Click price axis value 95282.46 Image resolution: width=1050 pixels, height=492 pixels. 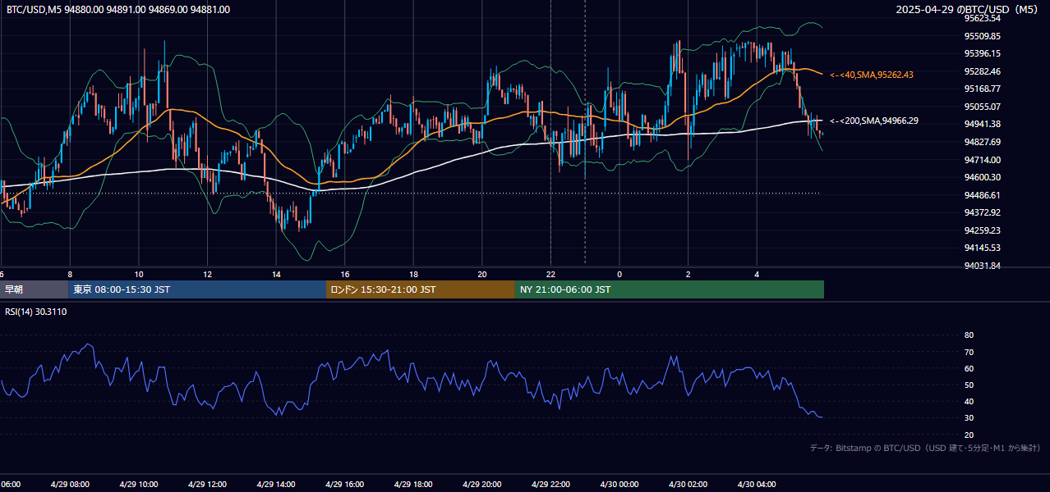pos(982,71)
